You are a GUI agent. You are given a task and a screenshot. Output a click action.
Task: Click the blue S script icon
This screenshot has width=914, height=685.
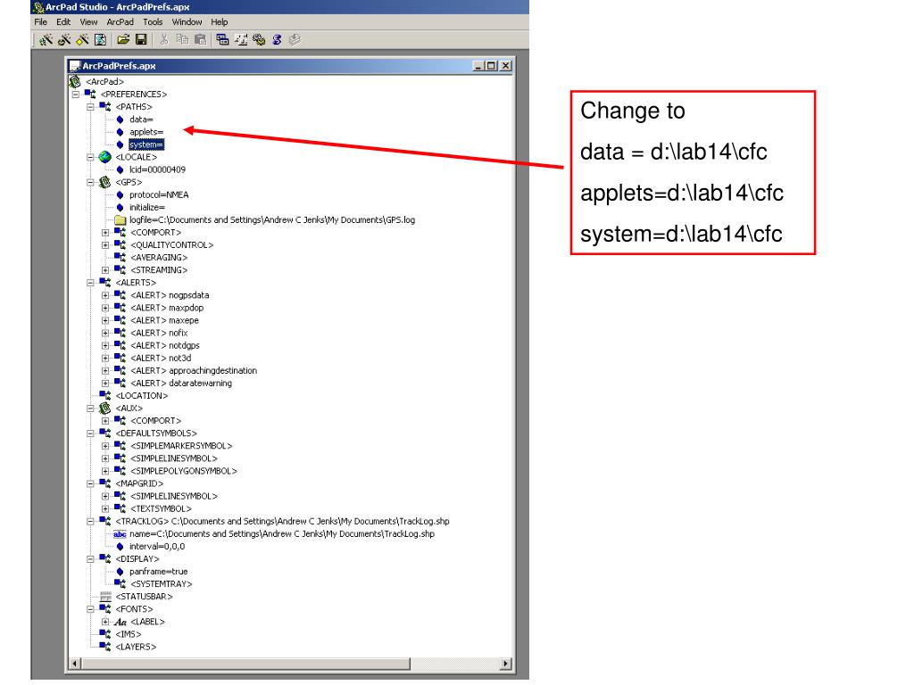[277, 39]
